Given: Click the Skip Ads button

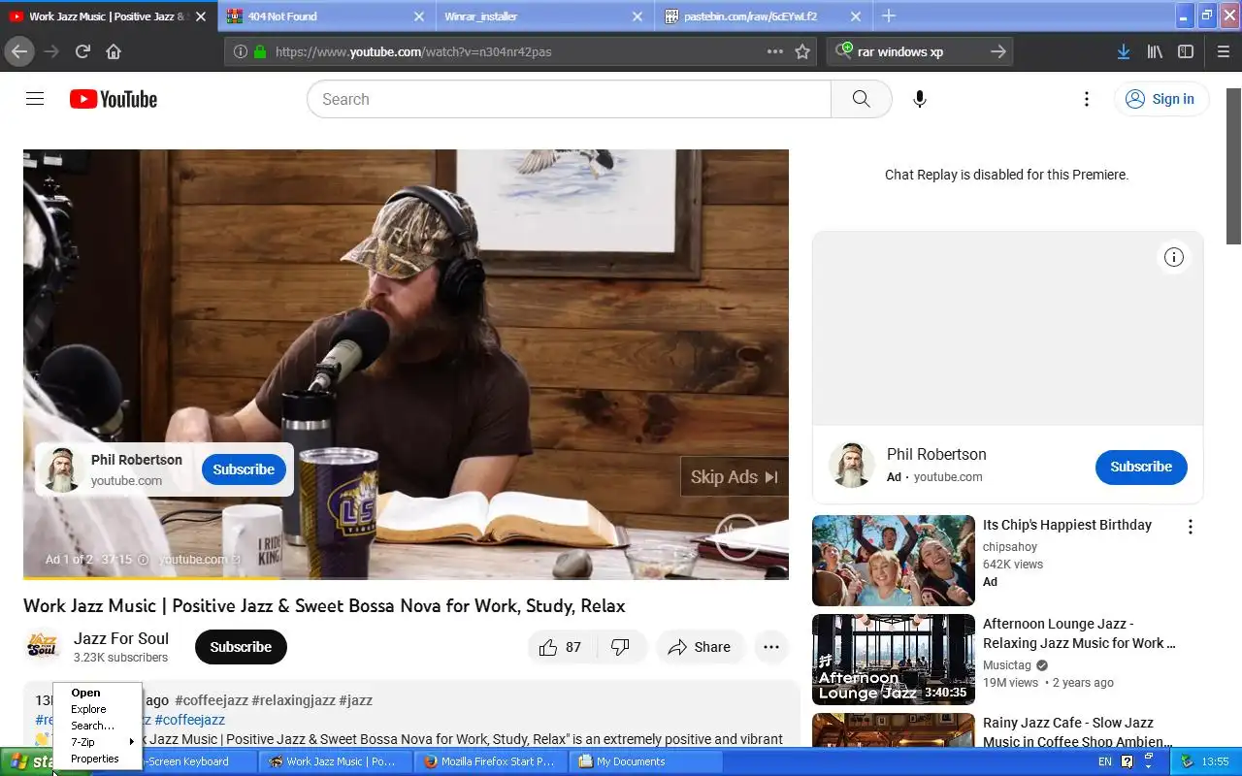Looking at the screenshot, I should (734, 476).
